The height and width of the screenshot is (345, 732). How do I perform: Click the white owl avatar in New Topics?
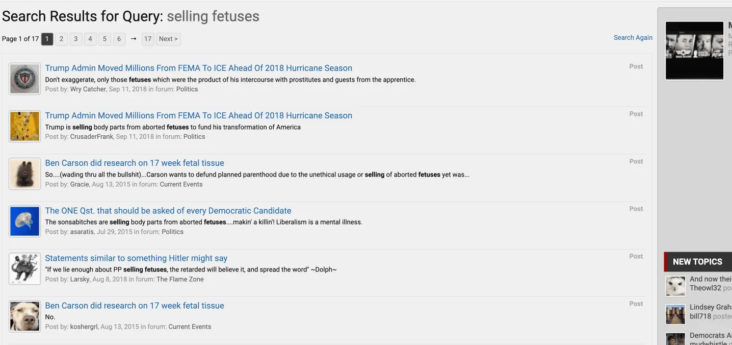(x=675, y=286)
